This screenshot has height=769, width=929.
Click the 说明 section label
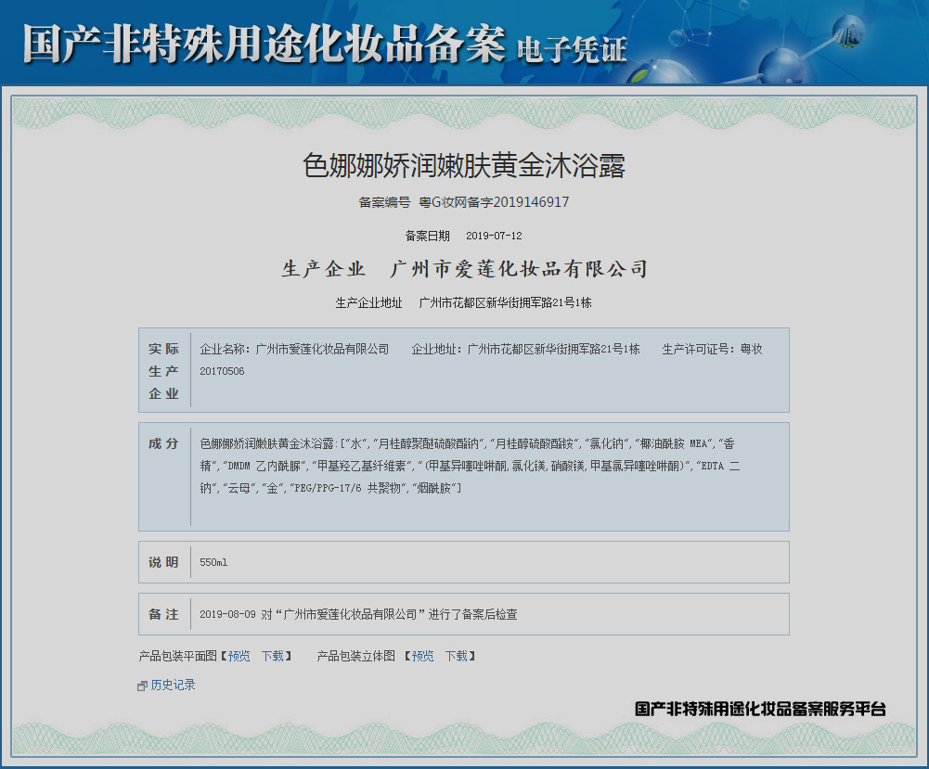point(163,562)
